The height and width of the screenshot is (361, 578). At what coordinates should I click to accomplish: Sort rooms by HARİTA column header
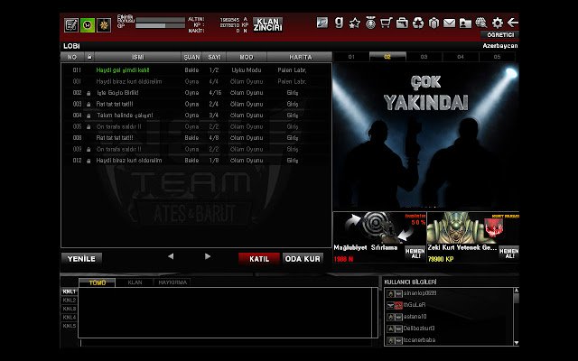300,57
